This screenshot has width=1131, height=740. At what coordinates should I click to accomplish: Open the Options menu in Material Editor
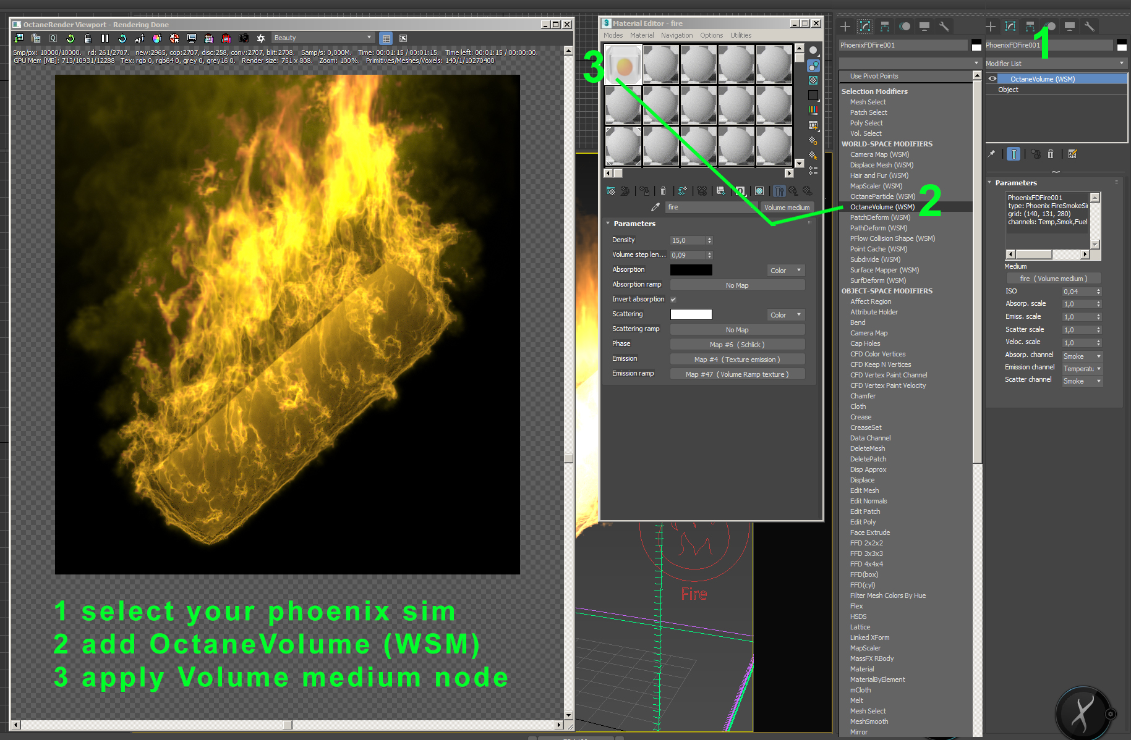point(711,35)
